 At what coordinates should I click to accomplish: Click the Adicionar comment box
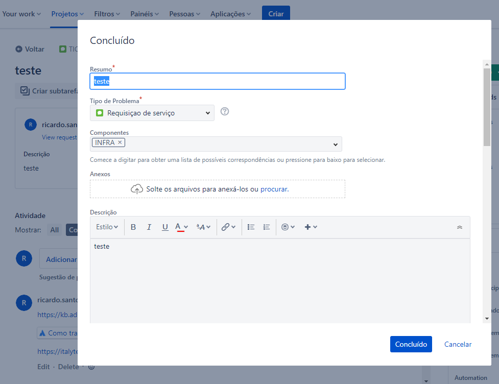coord(59,259)
